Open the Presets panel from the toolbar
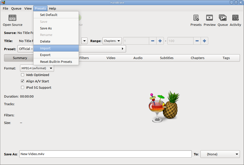The height and width of the screenshot is (165, 244). 196,18
